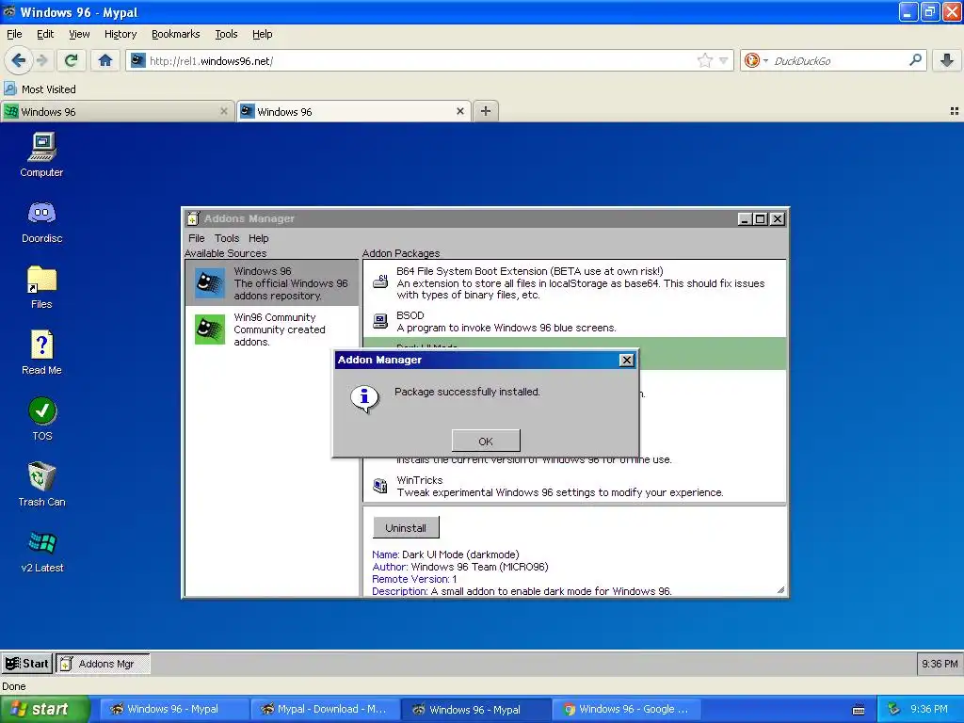964x723 pixels.
Task: Click the B64 File System package icon
Action: 380,282
